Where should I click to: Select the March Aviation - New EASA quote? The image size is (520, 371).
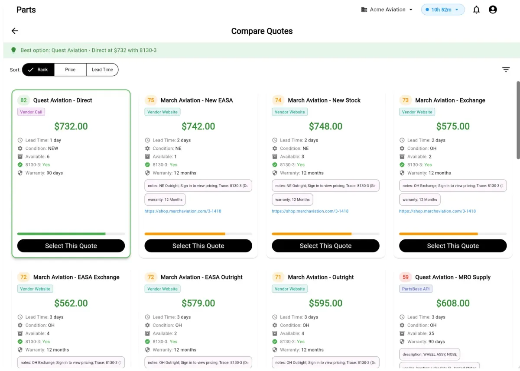pyautogui.click(x=198, y=246)
